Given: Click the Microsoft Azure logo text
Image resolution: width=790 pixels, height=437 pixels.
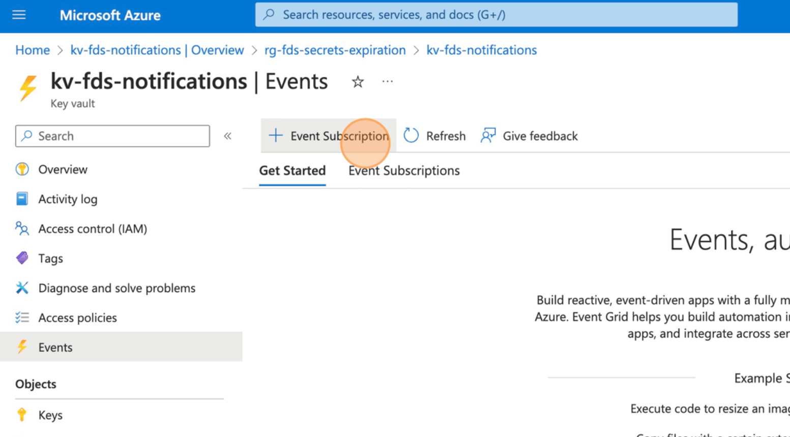Looking at the screenshot, I should [x=110, y=15].
